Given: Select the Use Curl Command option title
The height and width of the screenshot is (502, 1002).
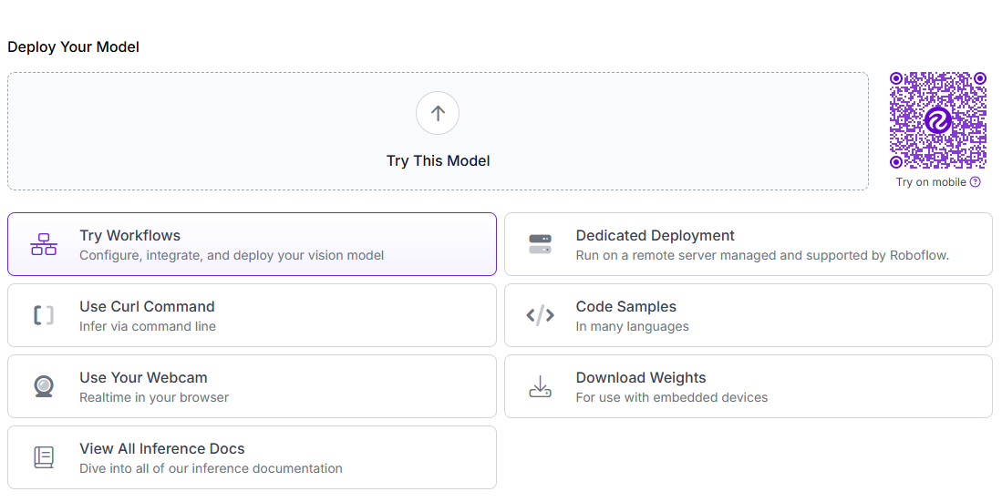Looking at the screenshot, I should (x=147, y=306).
